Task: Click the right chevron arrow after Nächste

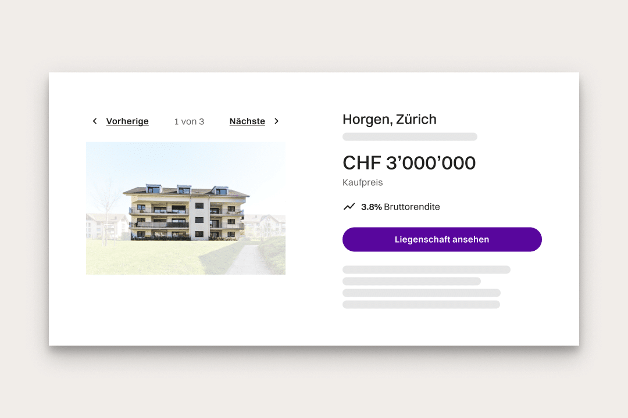Action: (276, 121)
